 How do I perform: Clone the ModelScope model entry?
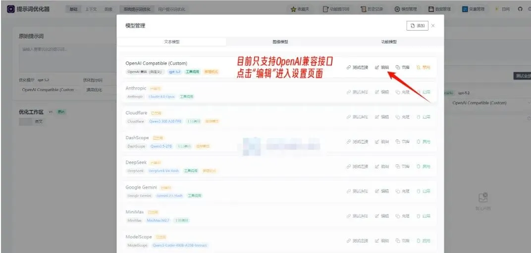coord(403,241)
